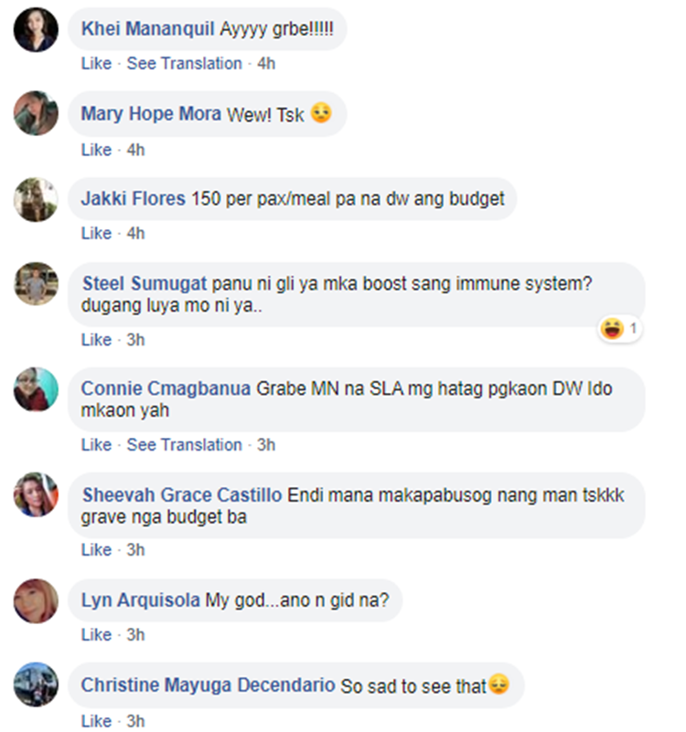
Task: Open Jakki Flores's profile photo
Action: [36, 199]
